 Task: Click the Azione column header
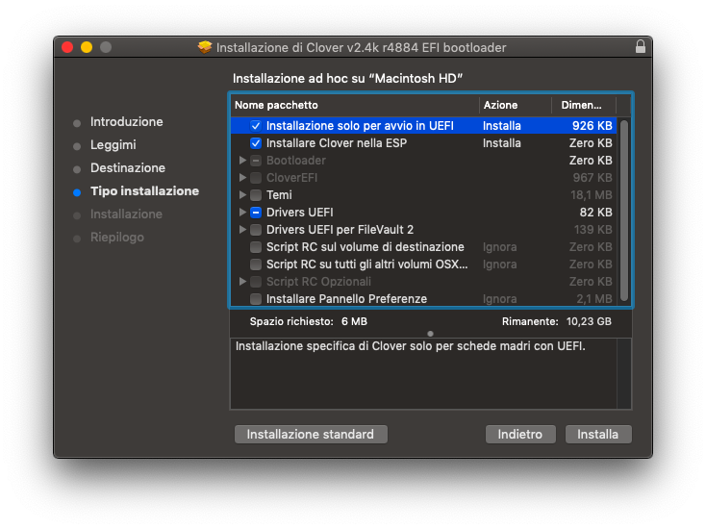(x=516, y=106)
